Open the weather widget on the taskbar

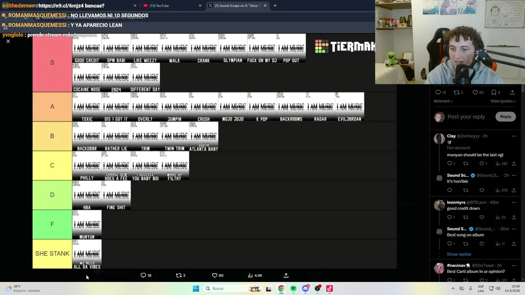(23, 288)
